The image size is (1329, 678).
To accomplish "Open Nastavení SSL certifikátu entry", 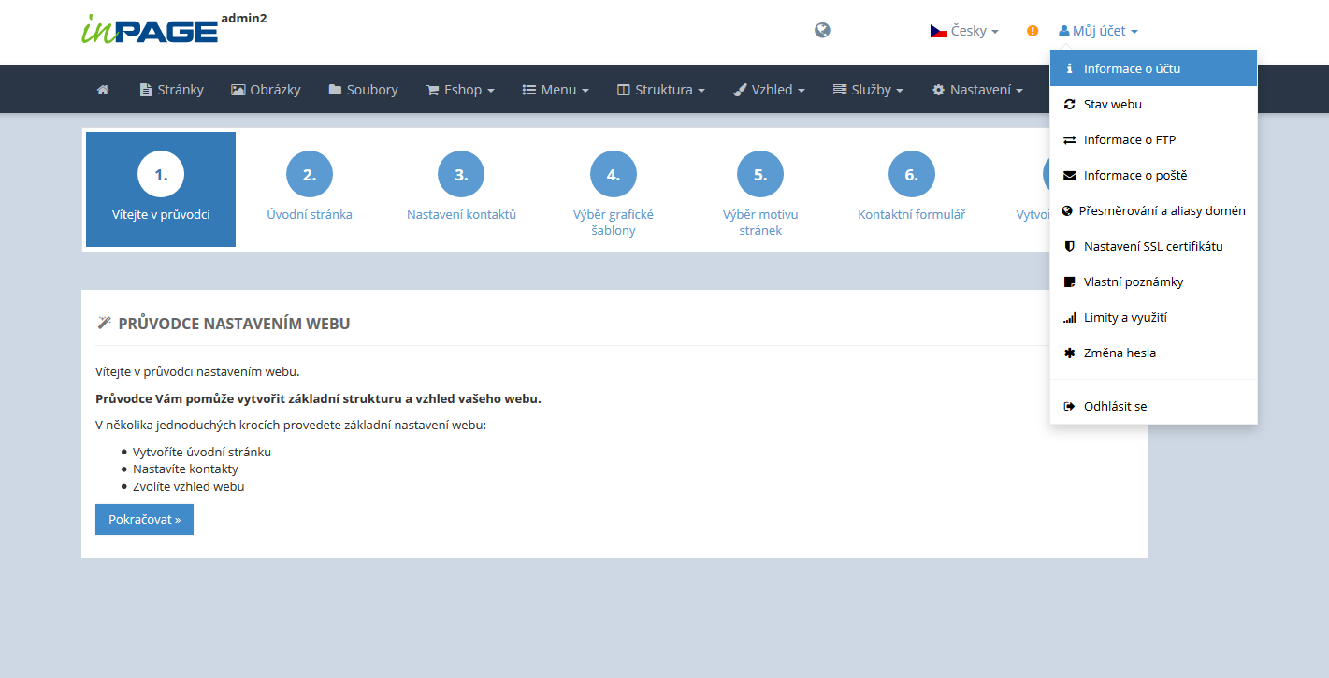I will click(x=1153, y=246).
